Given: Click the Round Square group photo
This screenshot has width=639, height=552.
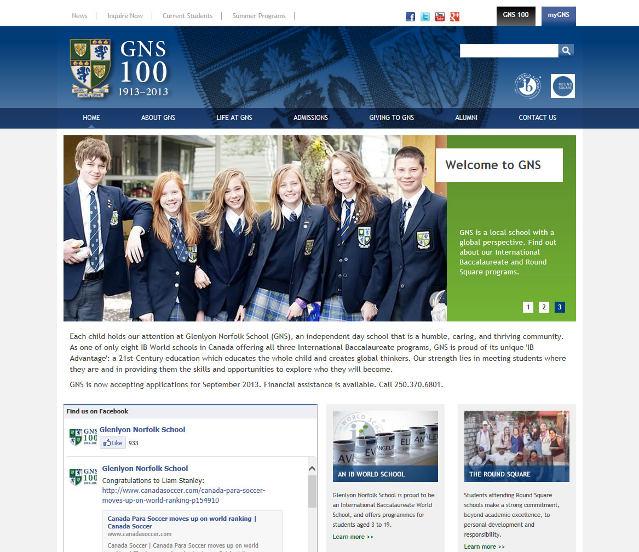Looking at the screenshot, I should point(517,446).
